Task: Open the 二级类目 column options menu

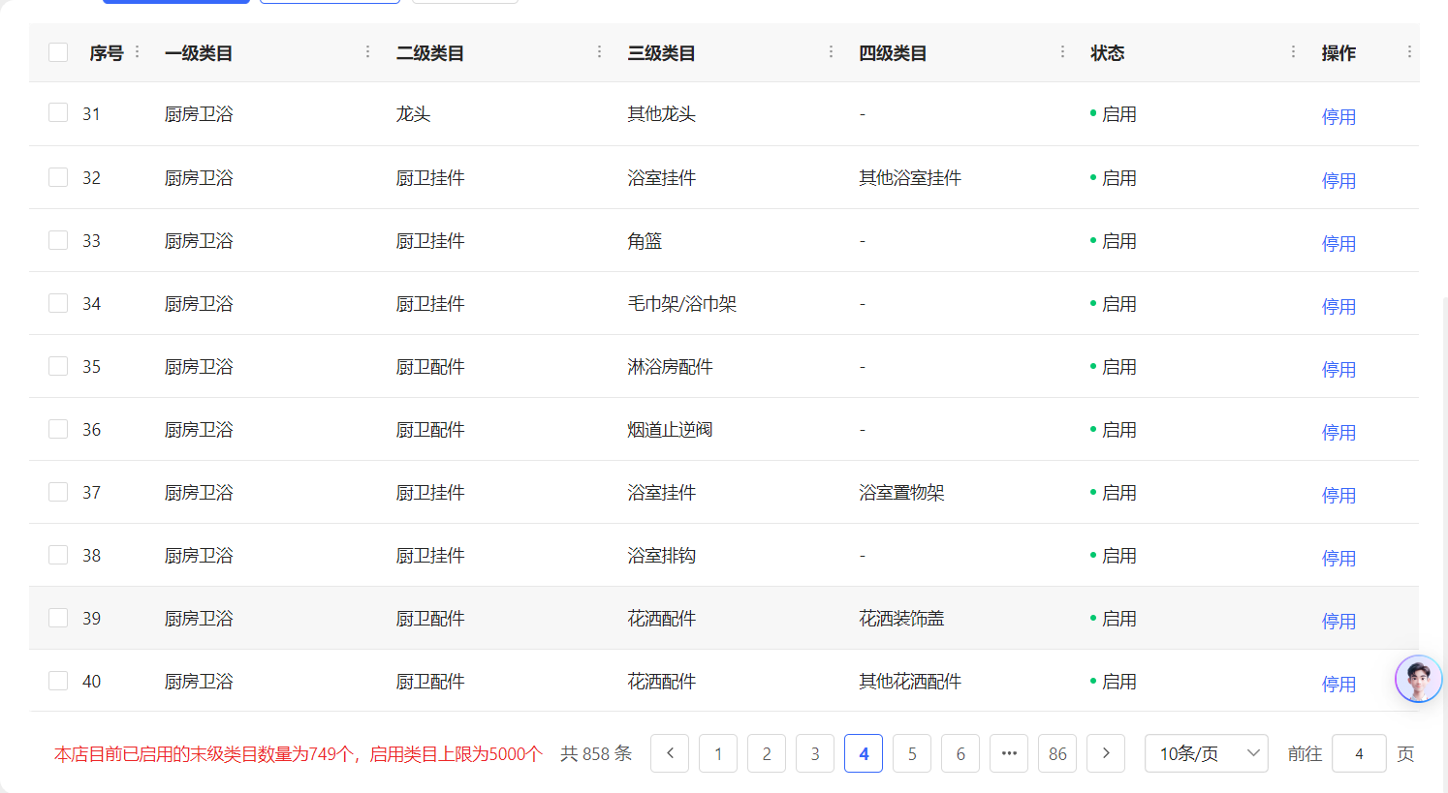Action: pyautogui.click(x=599, y=52)
